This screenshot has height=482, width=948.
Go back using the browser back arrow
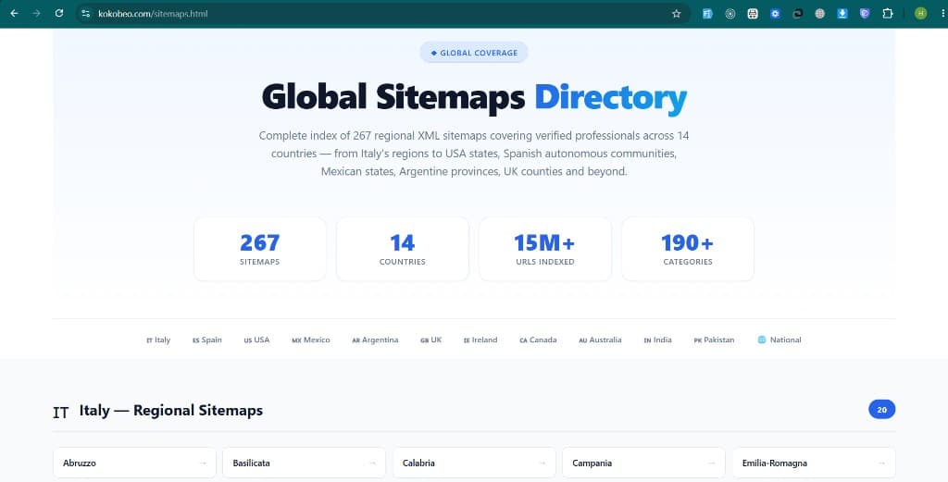(x=14, y=13)
